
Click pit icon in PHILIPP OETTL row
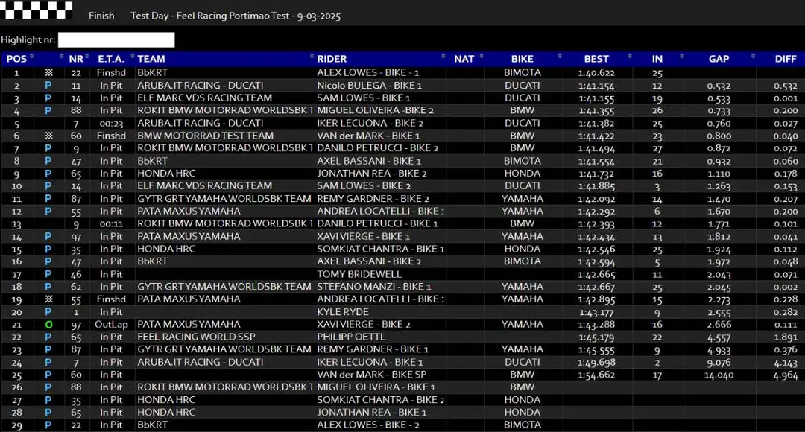(x=48, y=337)
